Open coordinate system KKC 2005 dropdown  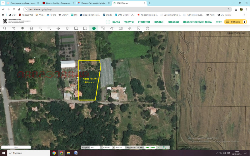[x=158, y=147]
